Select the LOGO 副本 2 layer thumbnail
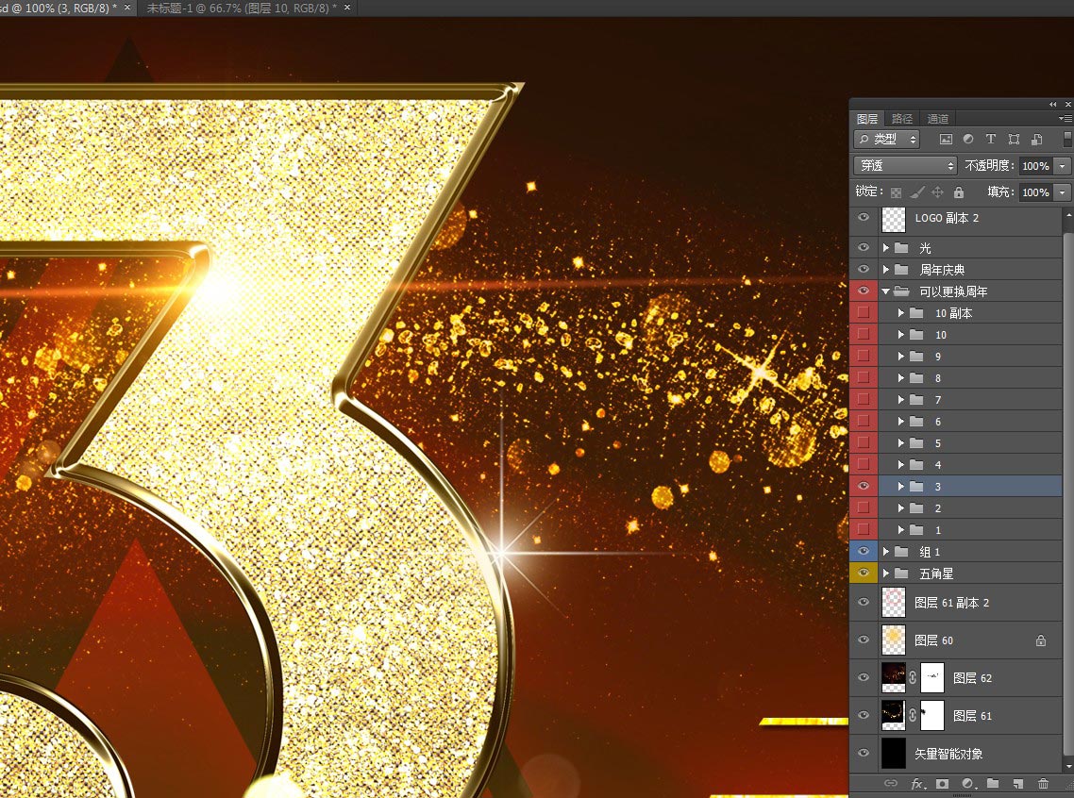This screenshot has width=1074, height=798. coord(893,220)
